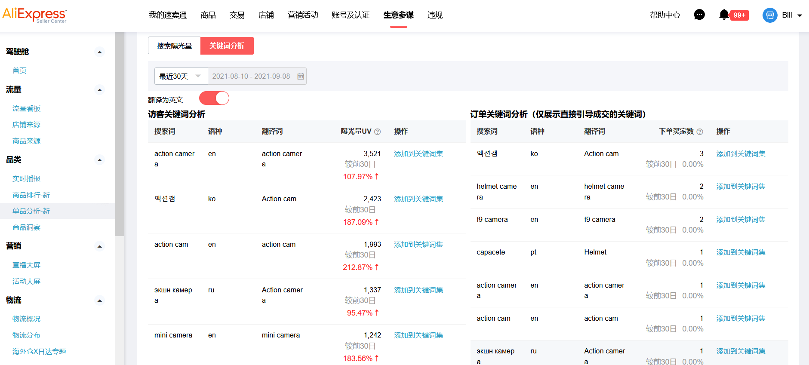Open 商品 top menu
Screen dimensions: 809x365
click(x=208, y=15)
